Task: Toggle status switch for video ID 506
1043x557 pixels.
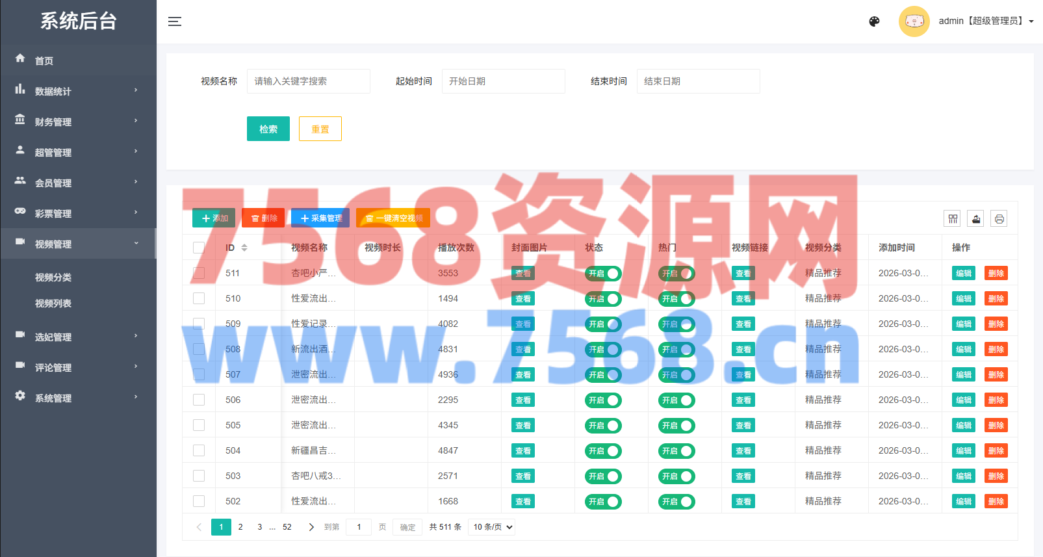Action: [603, 400]
